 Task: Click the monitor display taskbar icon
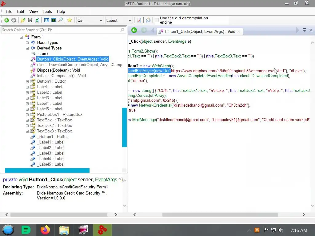pos(83,230)
